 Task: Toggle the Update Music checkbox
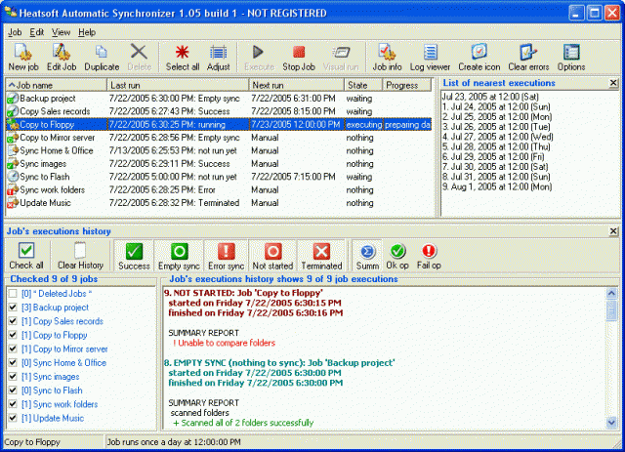pos(11,418)
